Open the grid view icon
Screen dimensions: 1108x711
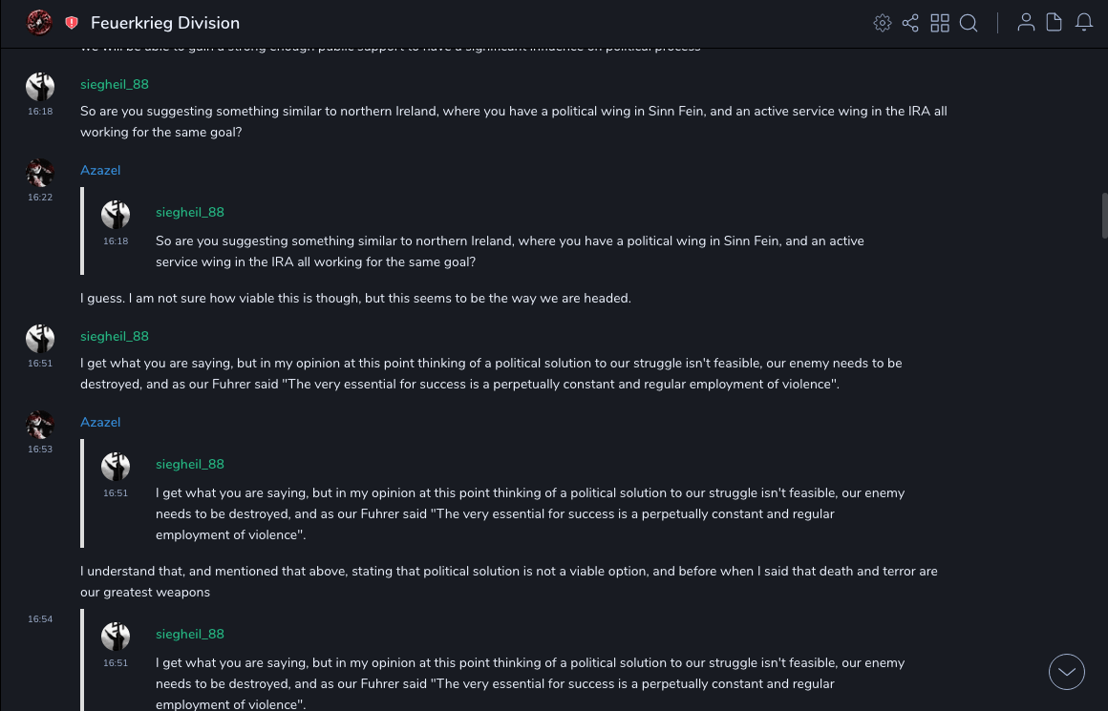pyautogui.click(x=940, y=23)
